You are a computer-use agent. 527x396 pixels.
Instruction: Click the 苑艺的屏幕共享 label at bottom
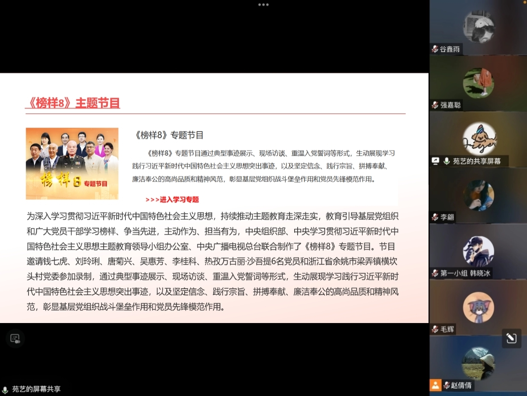pos(36,389)
